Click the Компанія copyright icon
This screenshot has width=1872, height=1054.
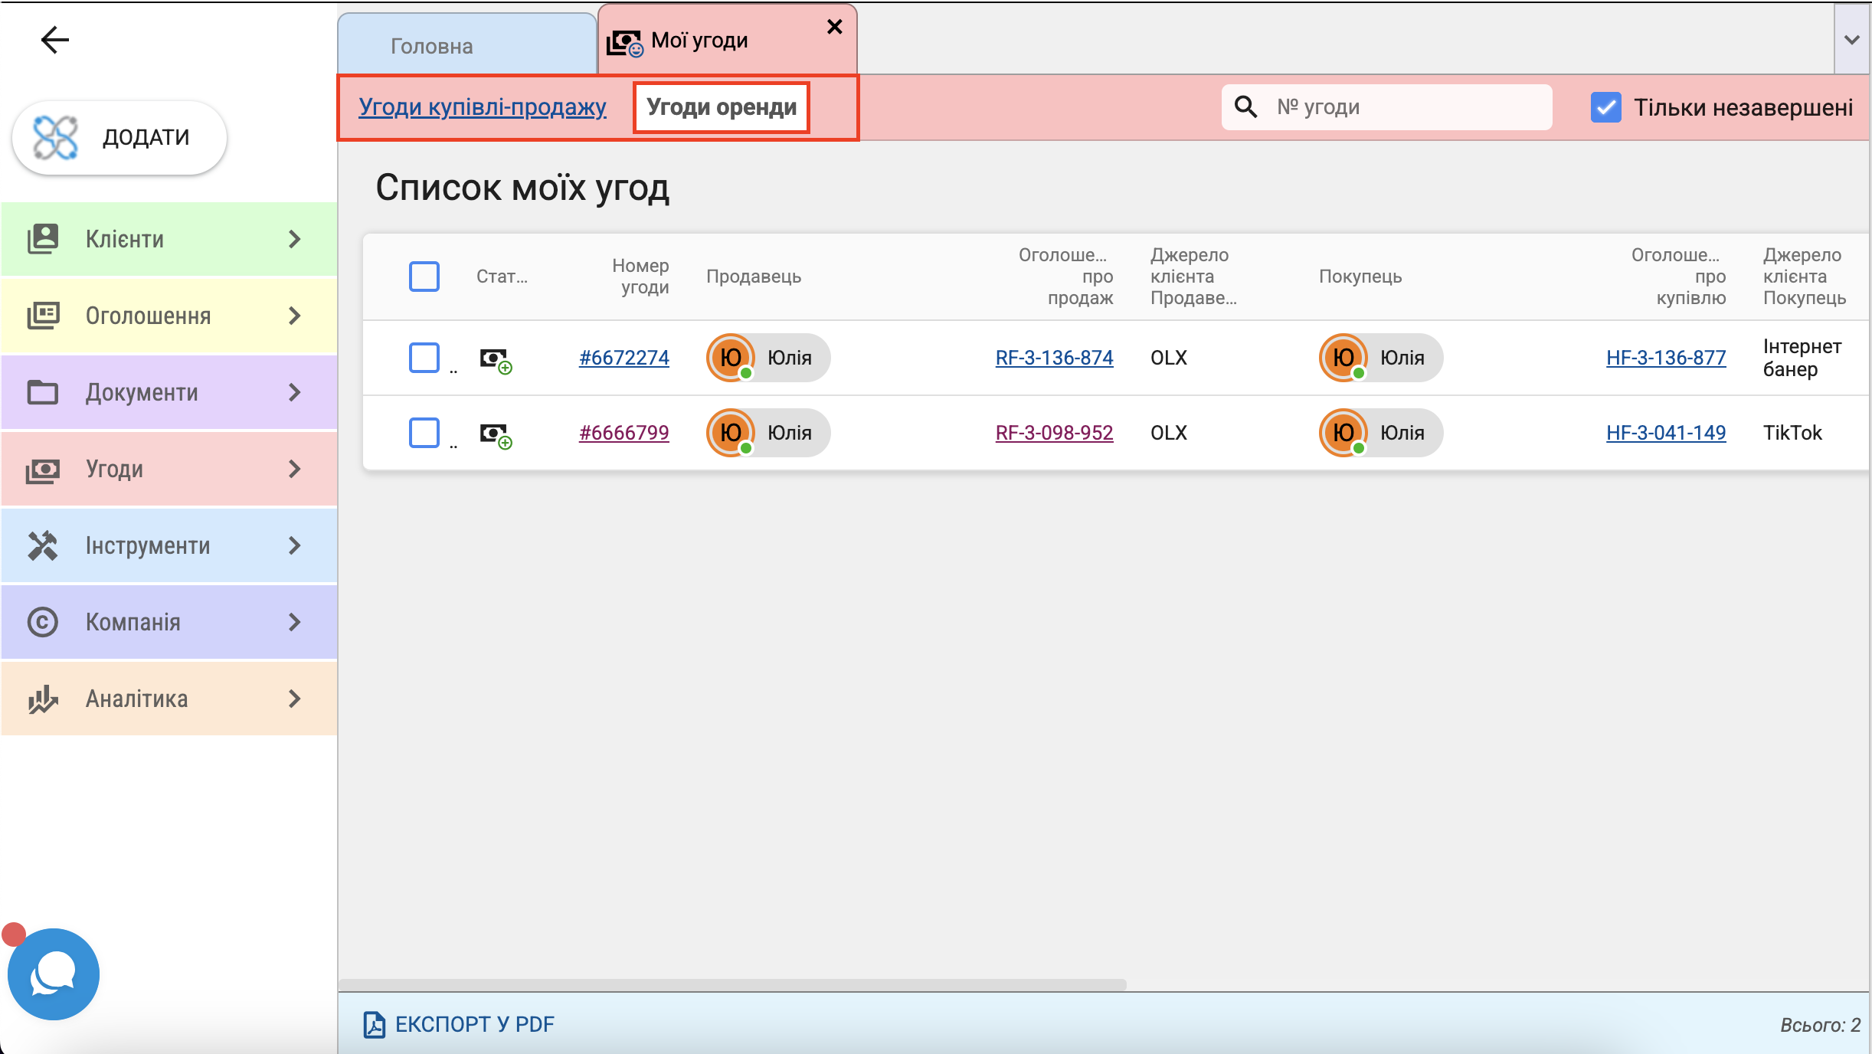pyautogui.click(x=43, y=622)
